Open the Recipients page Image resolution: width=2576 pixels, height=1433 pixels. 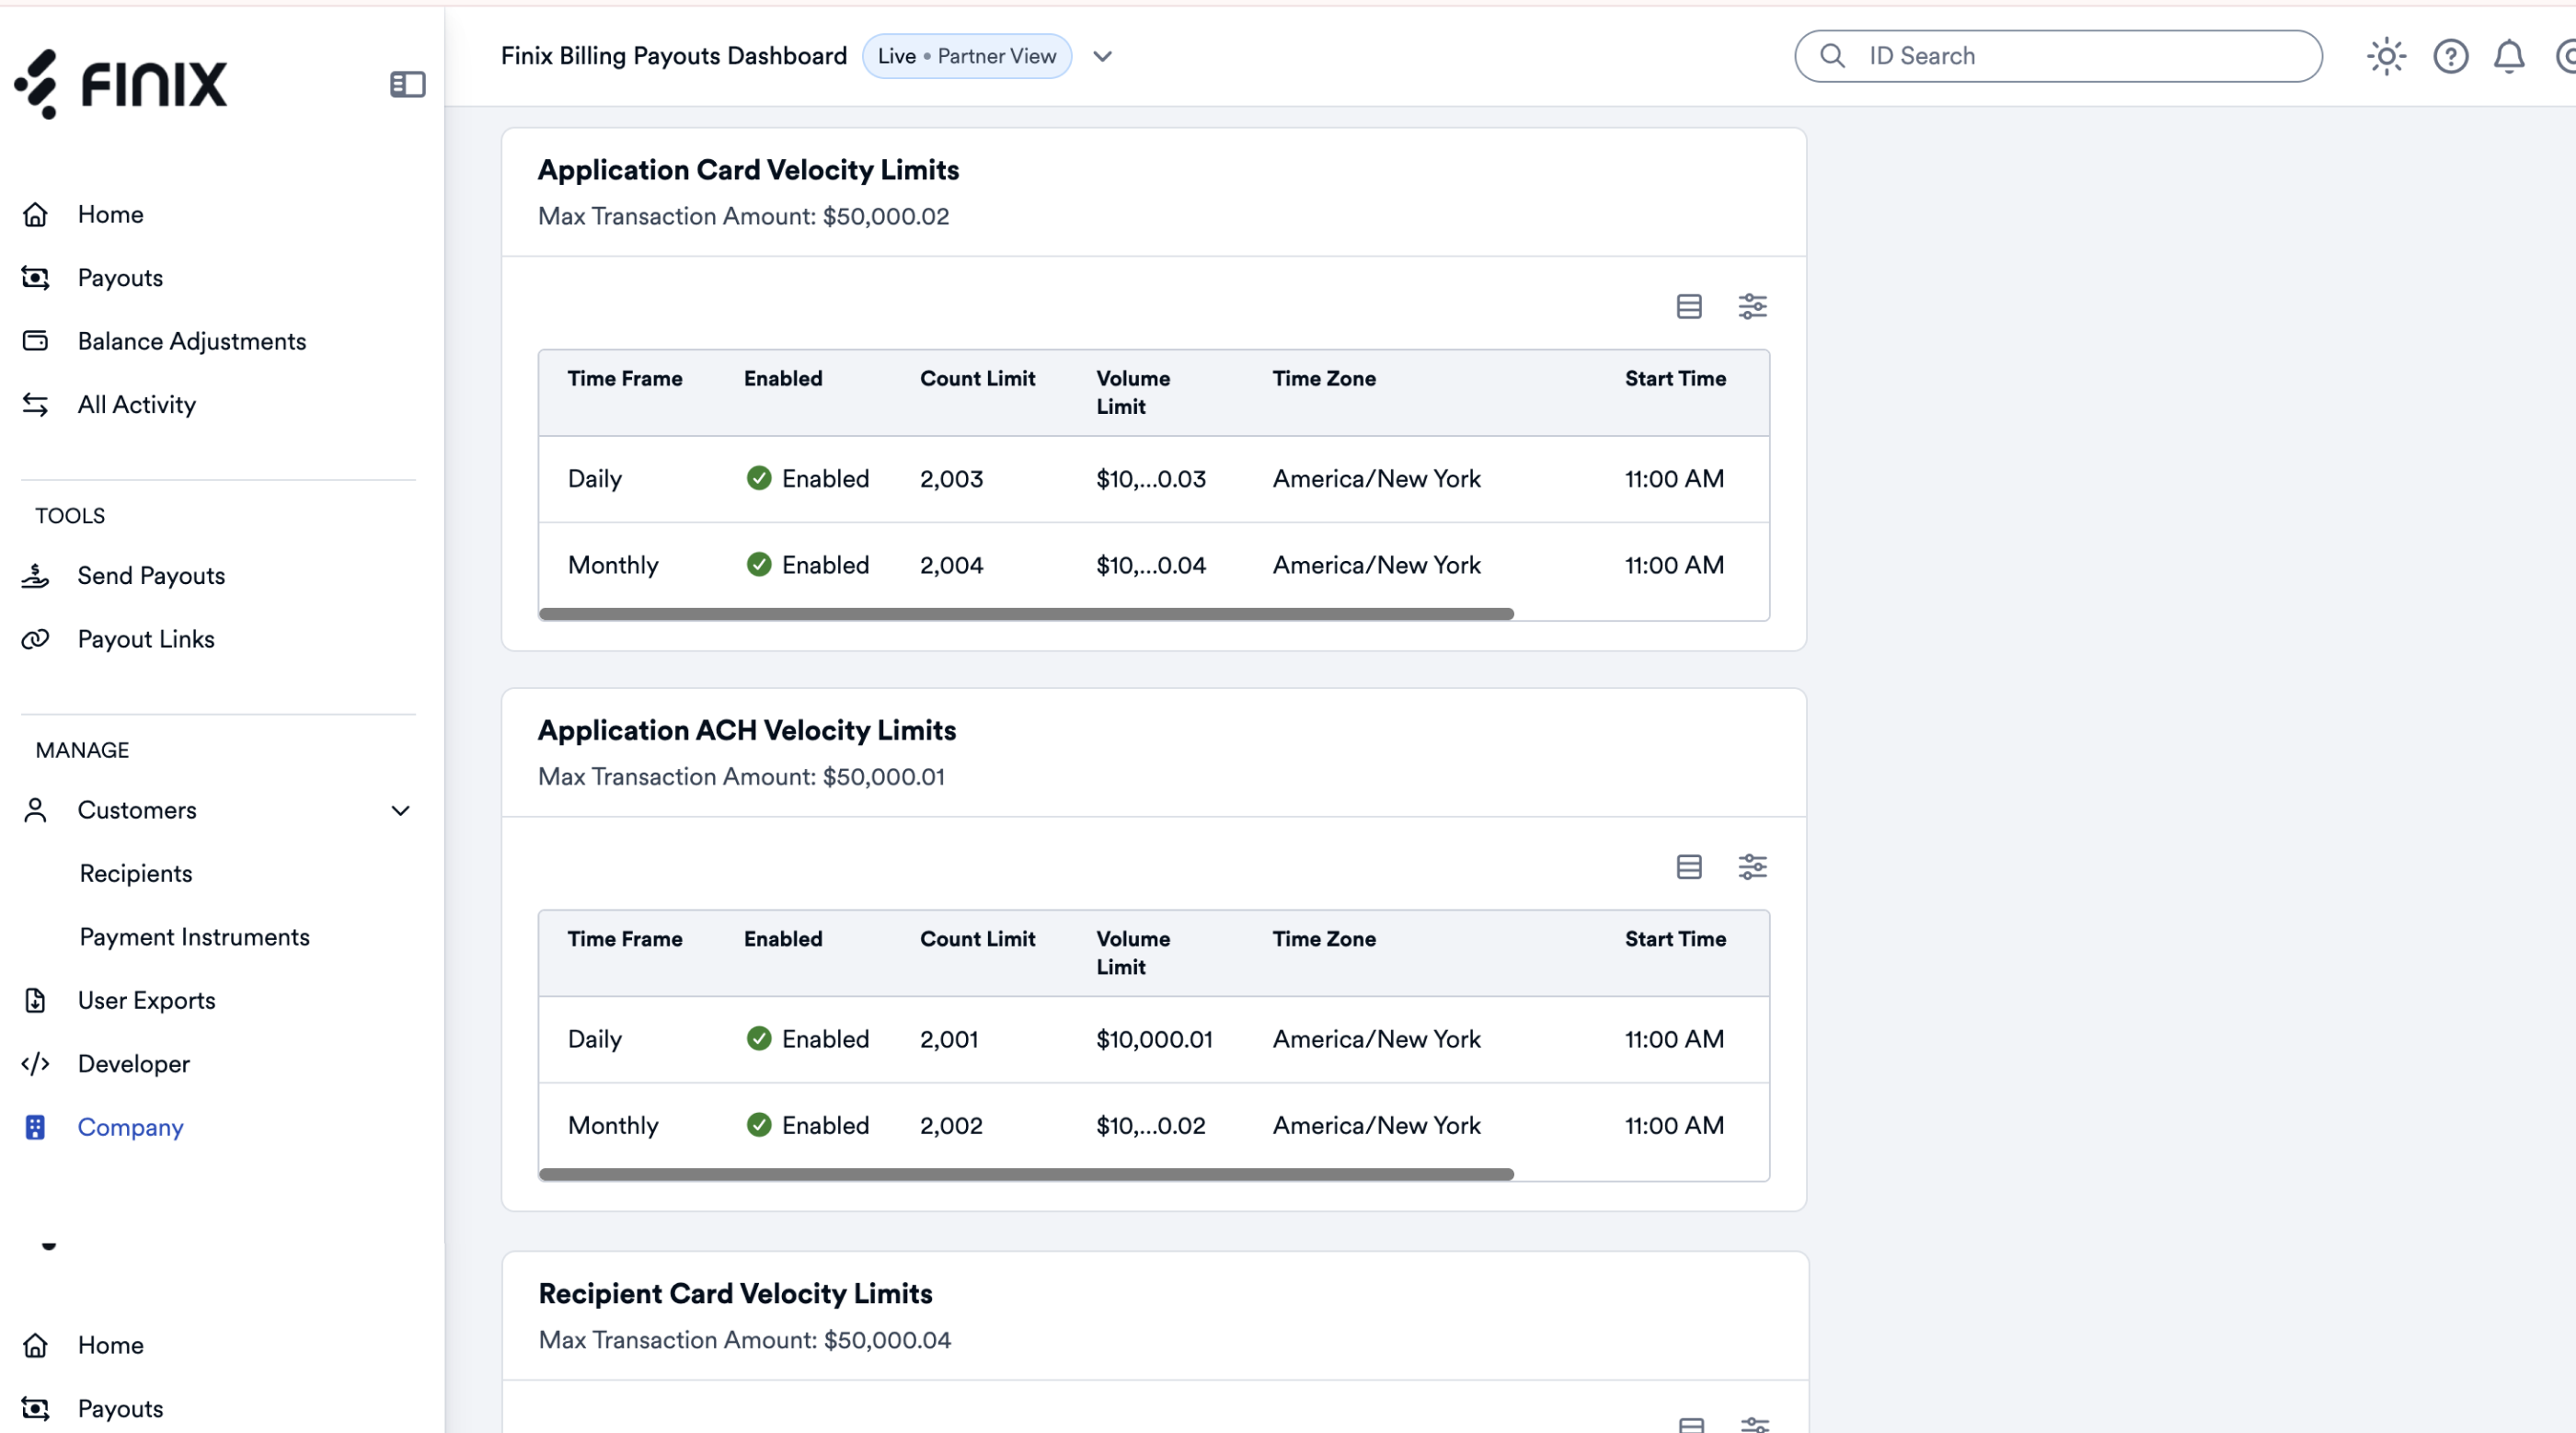click(136, 873)
